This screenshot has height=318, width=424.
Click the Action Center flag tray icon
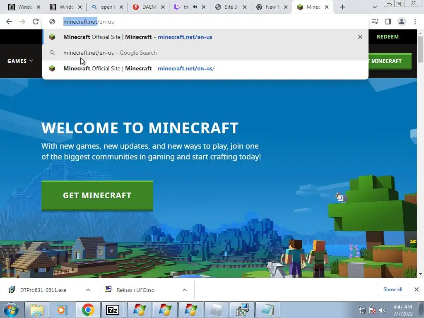coord(372,310)
